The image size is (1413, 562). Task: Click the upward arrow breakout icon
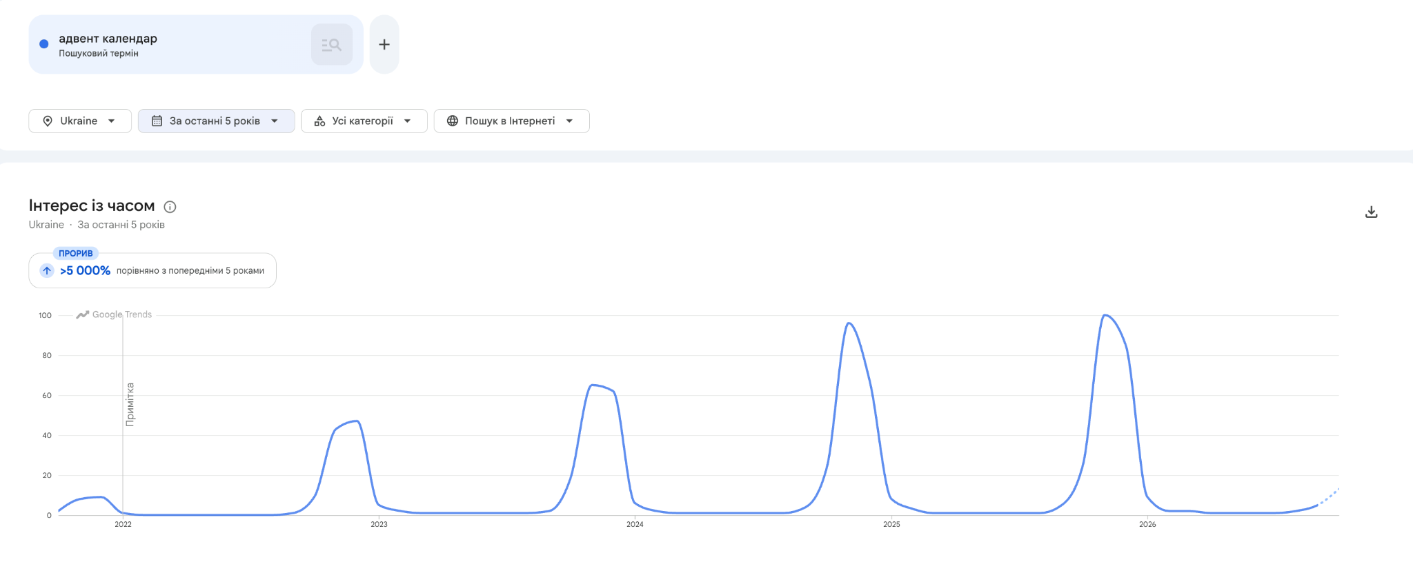pos(47,270)
